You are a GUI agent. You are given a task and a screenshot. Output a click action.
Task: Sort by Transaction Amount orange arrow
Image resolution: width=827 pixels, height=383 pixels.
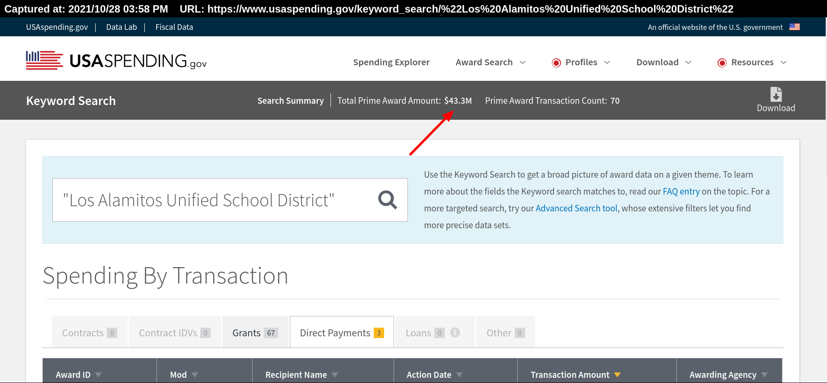coord(617,375)
